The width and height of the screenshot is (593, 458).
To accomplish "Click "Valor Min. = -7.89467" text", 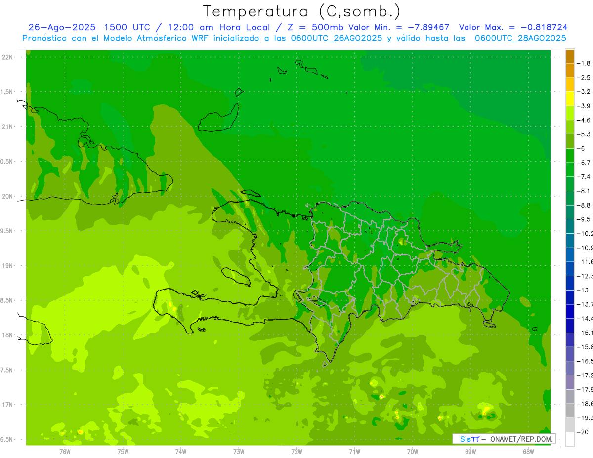I will [x=399, y=27].
